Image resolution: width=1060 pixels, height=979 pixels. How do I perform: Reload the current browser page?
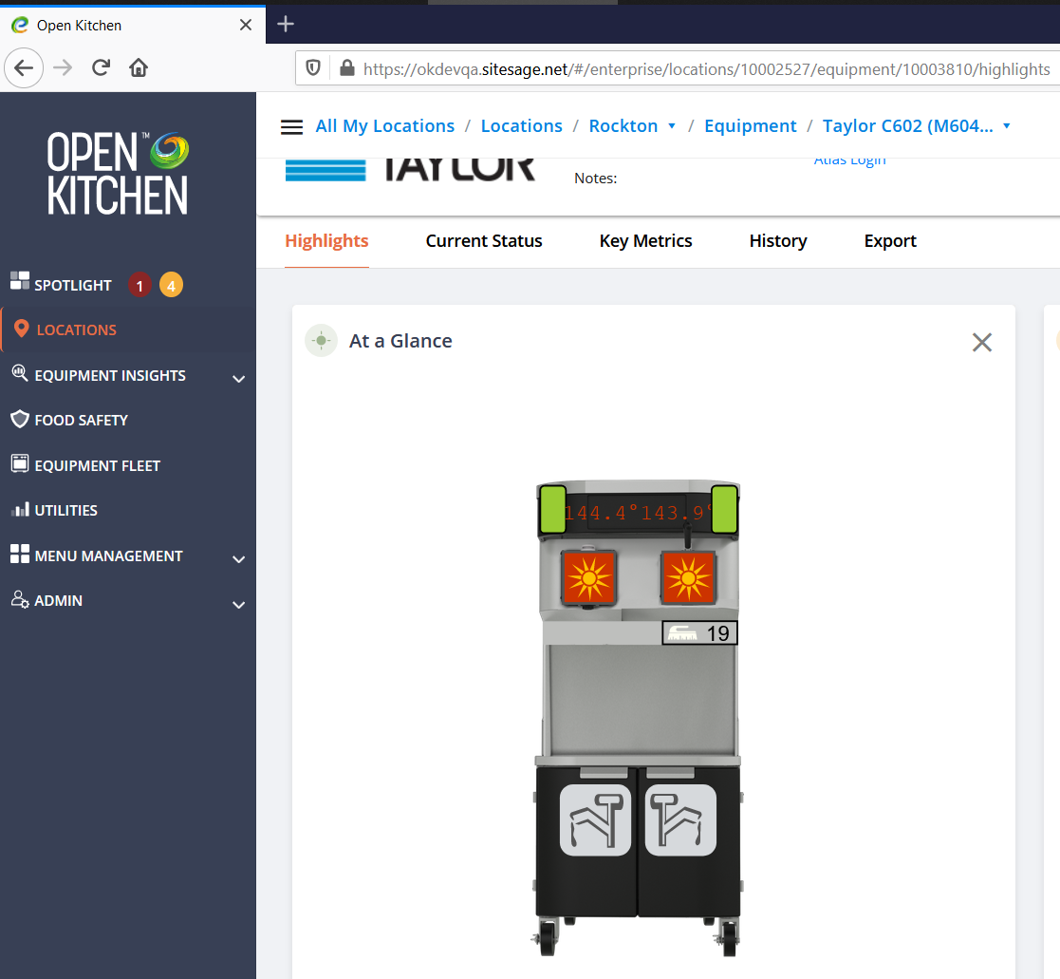[x=101, y=67]
